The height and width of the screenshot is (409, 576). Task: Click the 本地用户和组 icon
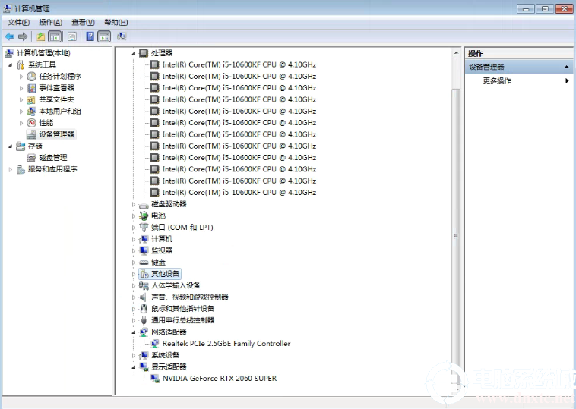click(32, 111)
